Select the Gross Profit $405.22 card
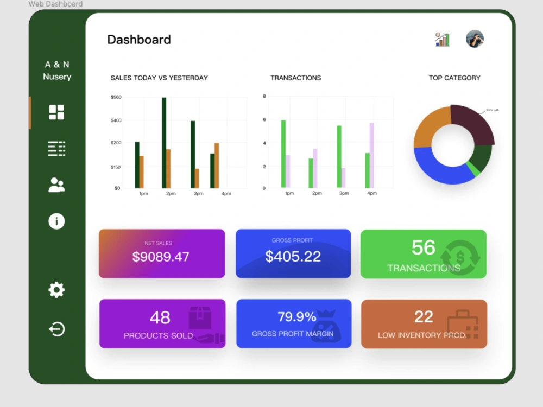The height and width of the screenshot is (407, 543). 293,253
